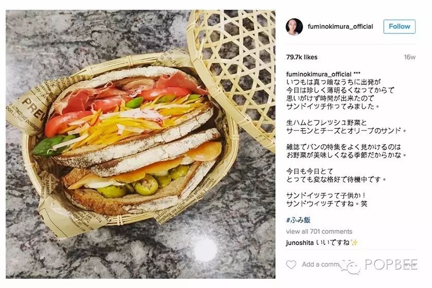Click the 16w timestamp

[410, 57]
